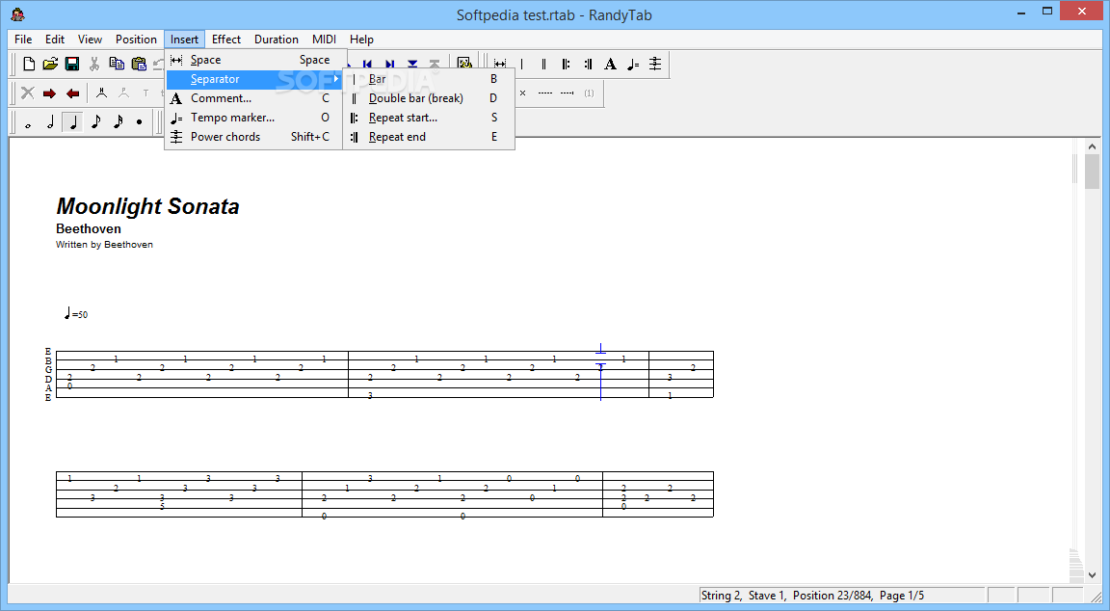Click the small x effect icon
Screen dimensions: 1110x611
click(x=522, y=93)
